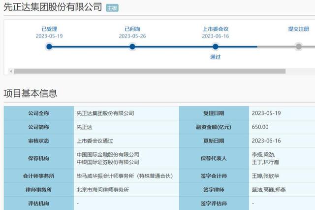Screen dimensions: 315x210
Task: Click the 公司全称 header cell
Action: [x=39, y=113]
